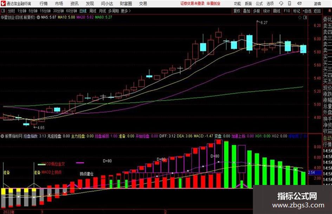Image resolution: width=332 pixels, height=214 pixels.
Task: Click the 返回 back button
Action: 317,11
